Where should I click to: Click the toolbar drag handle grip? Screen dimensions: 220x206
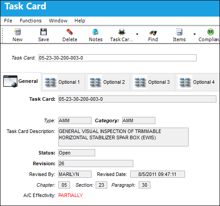(2, 35)
